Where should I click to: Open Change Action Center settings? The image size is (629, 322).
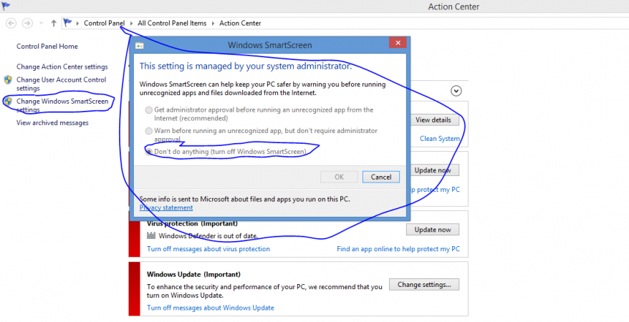coord(62,67)
